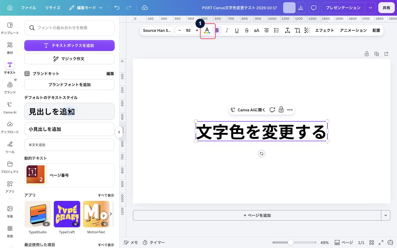The image size is (397, 248).
Task: Duplicate the page icon above canvas
Action: tap(377, 54)
